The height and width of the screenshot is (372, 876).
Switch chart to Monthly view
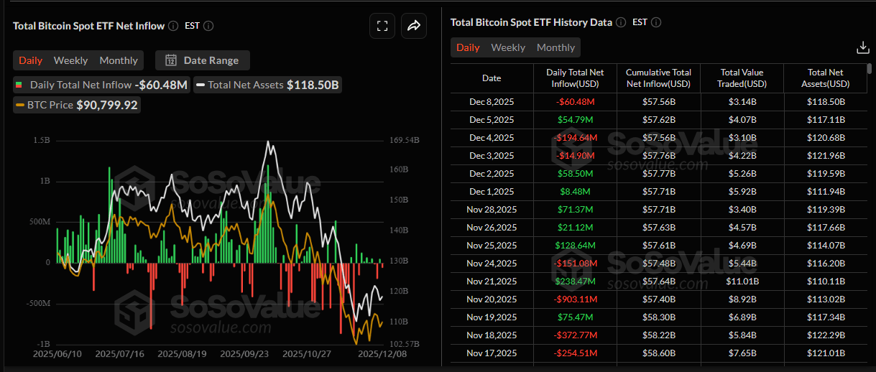coord(119,60)
